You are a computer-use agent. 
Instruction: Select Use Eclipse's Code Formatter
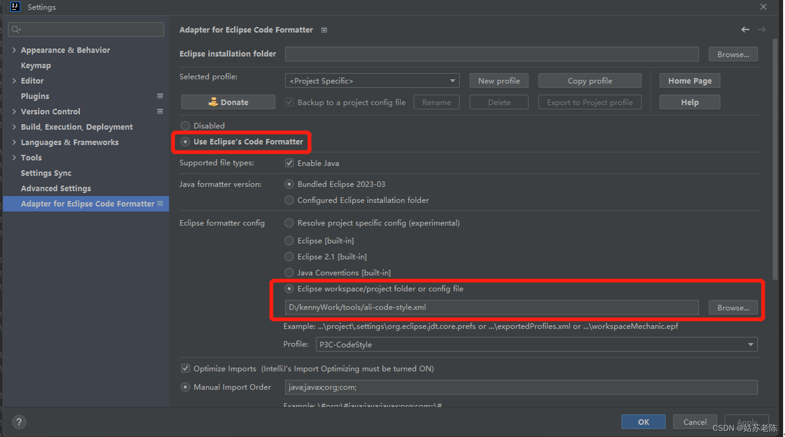tap(185, 142)
